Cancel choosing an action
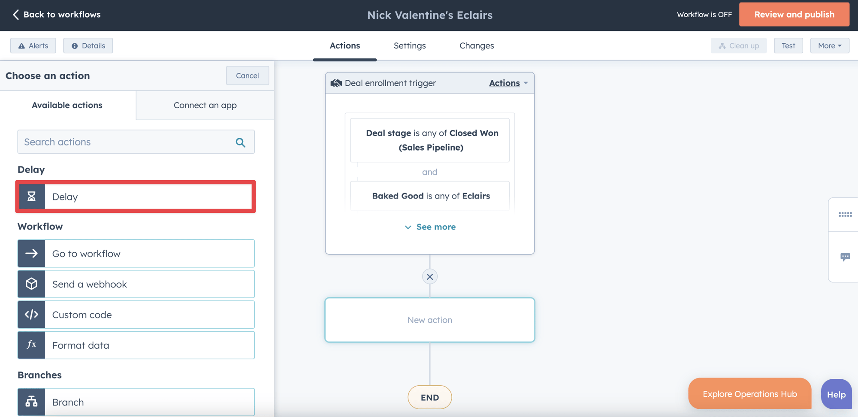Screen dimensions: 858x417 pyautogui.click(x=247, y=76)
